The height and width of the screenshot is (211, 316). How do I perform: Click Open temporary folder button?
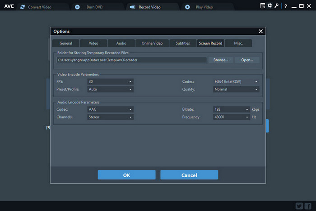coord(247,60)
